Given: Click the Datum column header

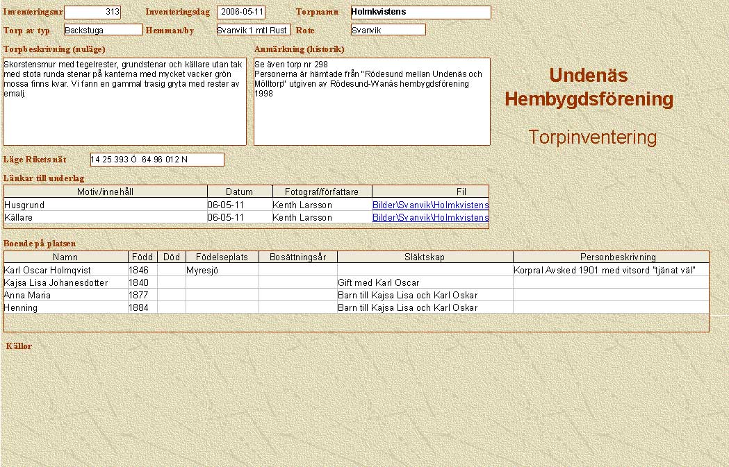Looking at the screenshot, I should (x=239, y=192).
